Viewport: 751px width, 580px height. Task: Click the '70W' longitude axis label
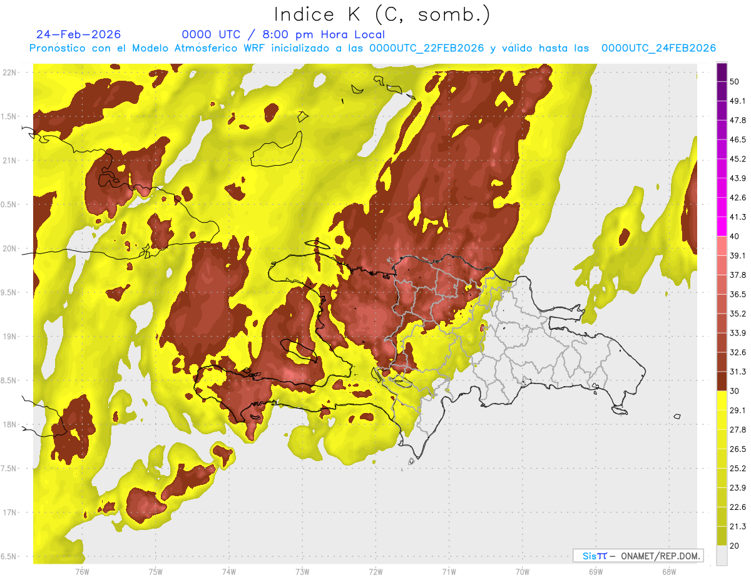point(523,572)
